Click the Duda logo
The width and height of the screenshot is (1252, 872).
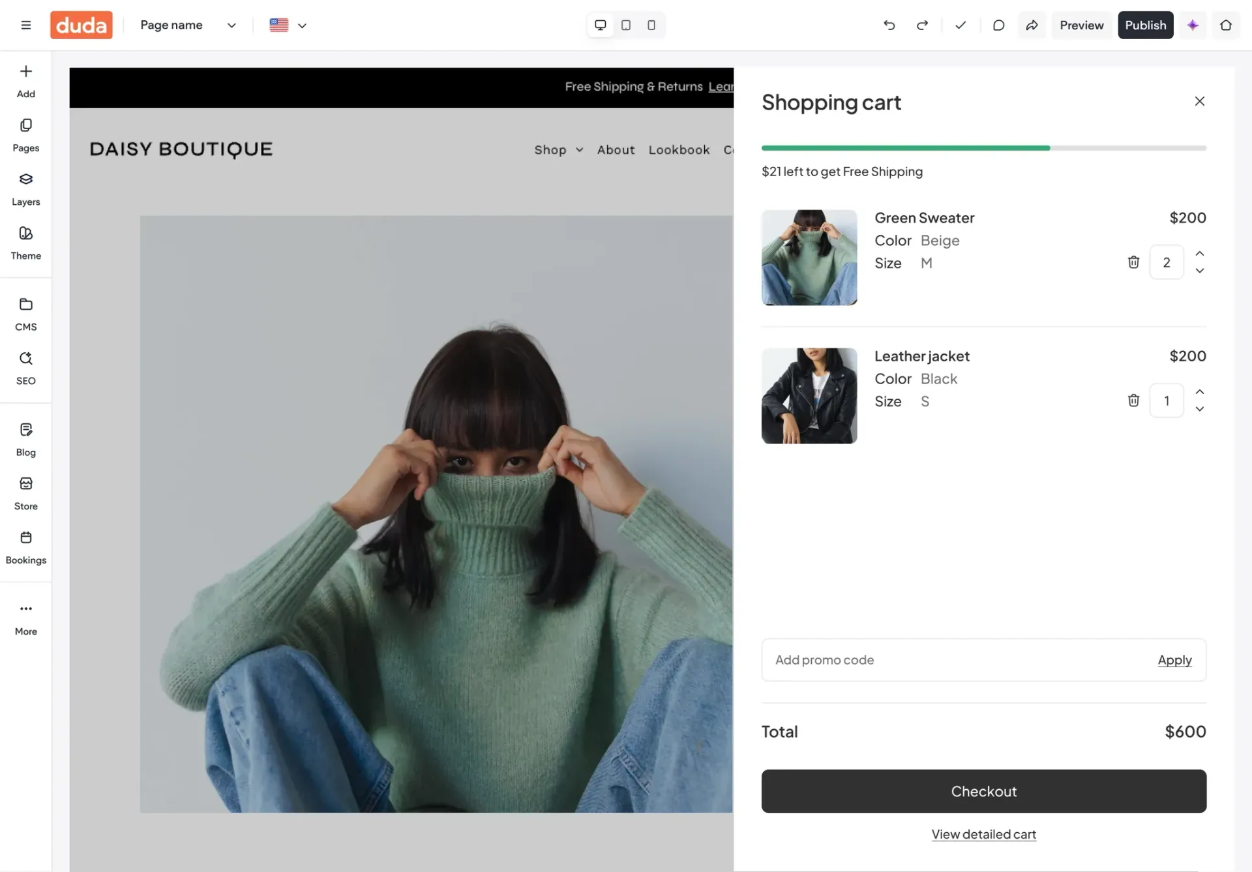[82, 25]
